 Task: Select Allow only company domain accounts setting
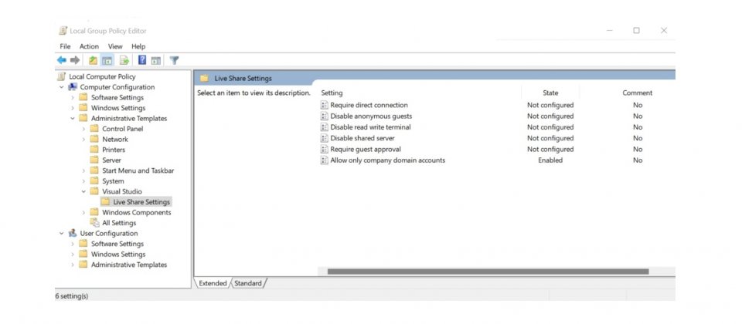(x=387, y=160)
